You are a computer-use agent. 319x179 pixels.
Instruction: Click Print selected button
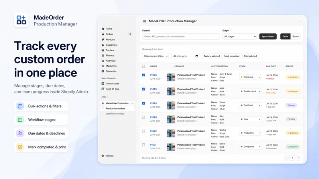(250, 56)
